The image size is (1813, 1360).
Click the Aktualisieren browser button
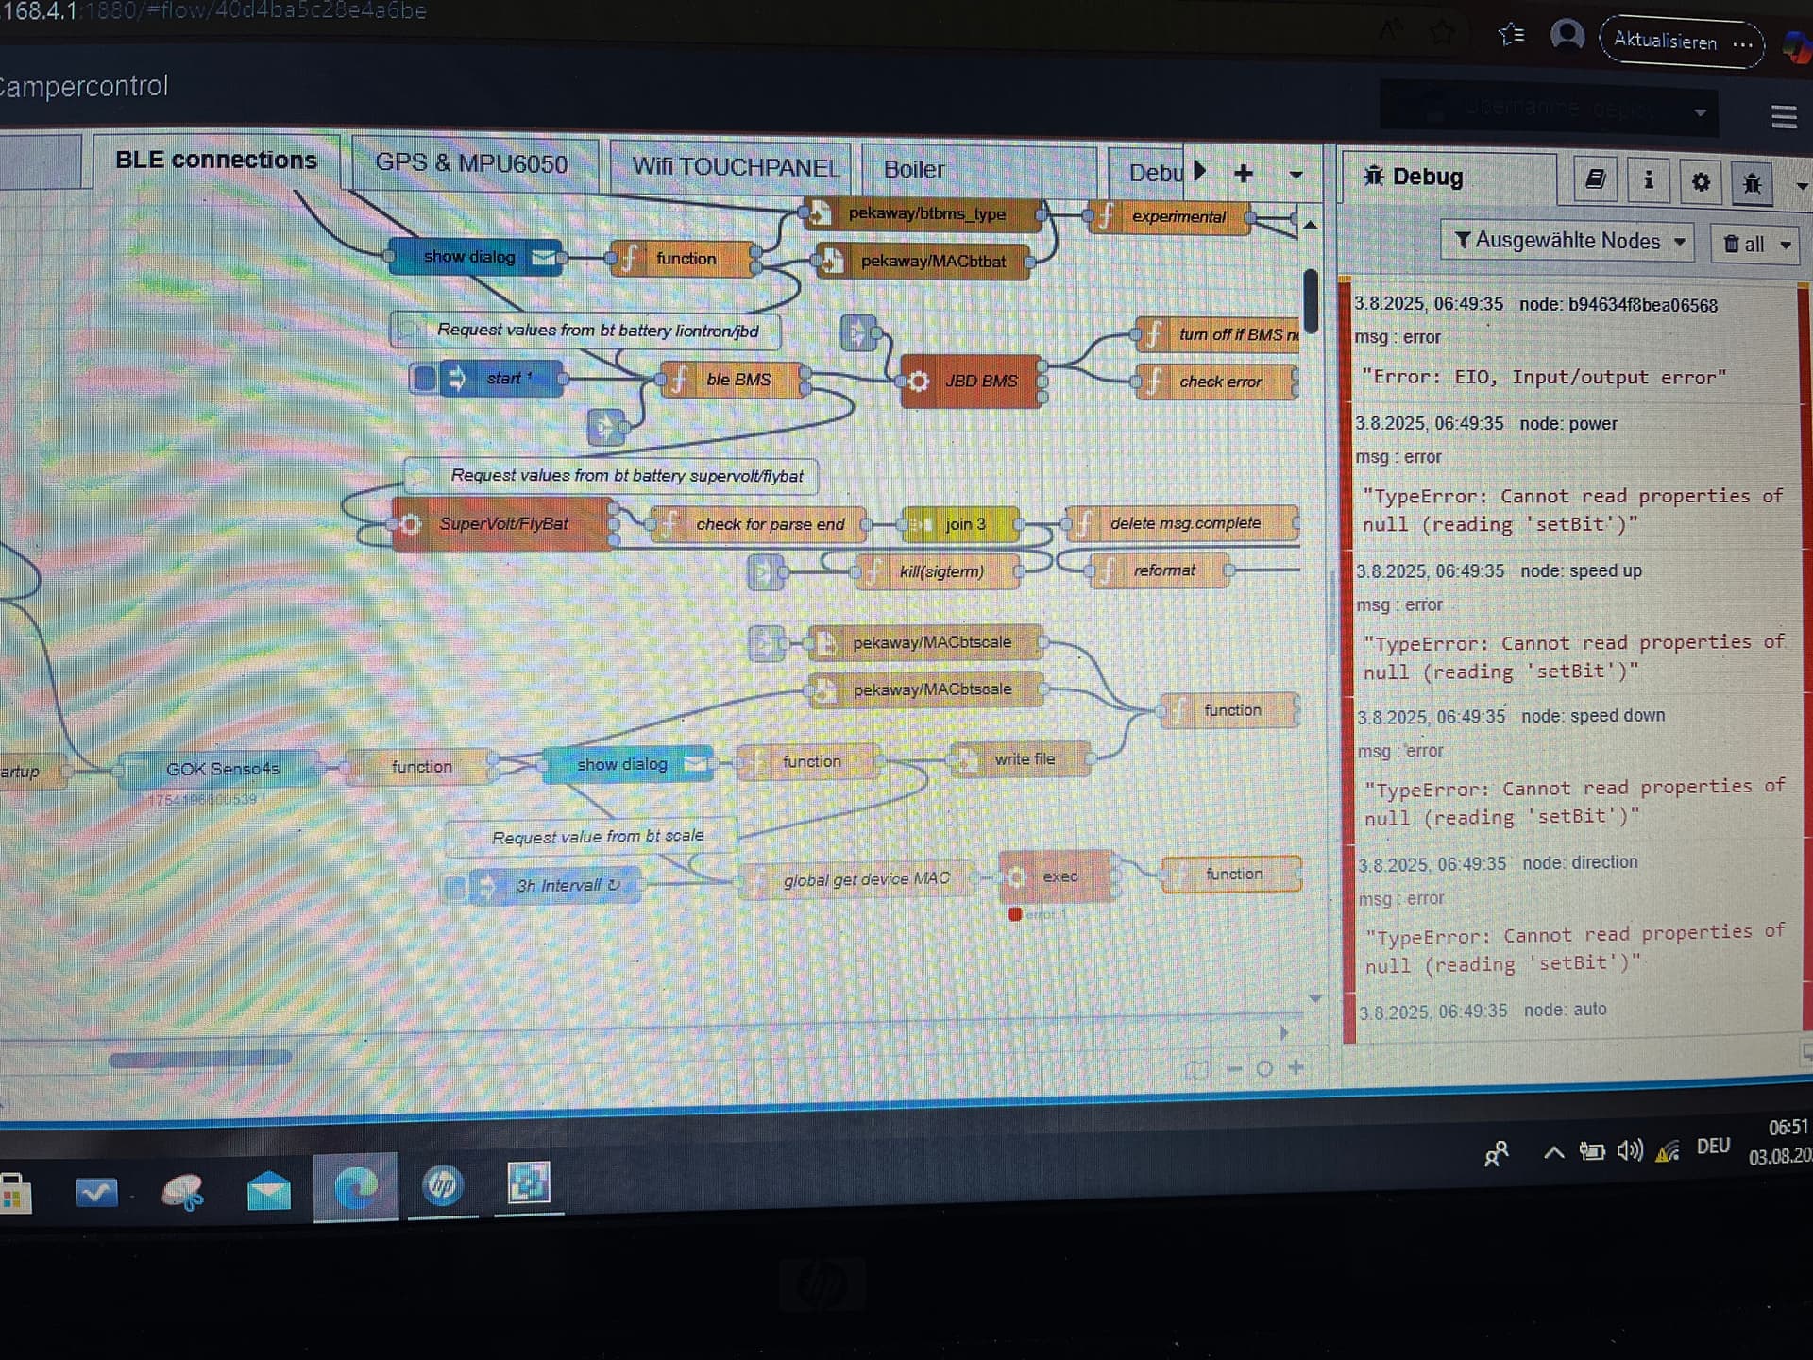(1665, 41)
